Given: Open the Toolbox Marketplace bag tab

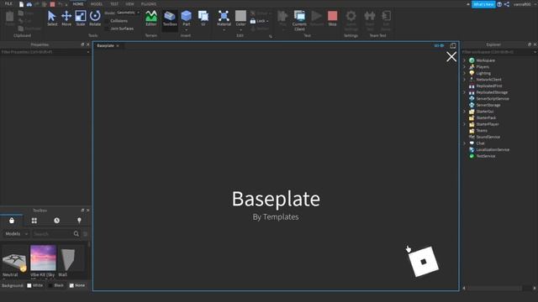Looking at the screenshot, I should (x=12, y=221).
